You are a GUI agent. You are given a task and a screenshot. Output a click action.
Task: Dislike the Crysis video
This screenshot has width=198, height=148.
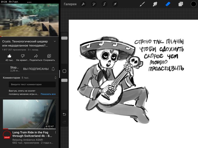pyautogui.click(x=23, y=57)
